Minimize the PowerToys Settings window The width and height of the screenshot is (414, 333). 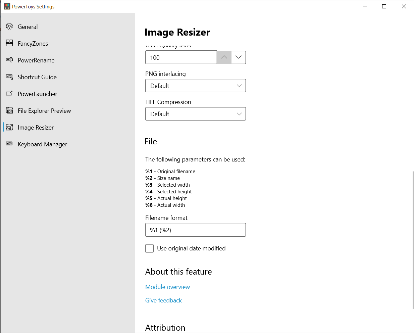point(365,6)
